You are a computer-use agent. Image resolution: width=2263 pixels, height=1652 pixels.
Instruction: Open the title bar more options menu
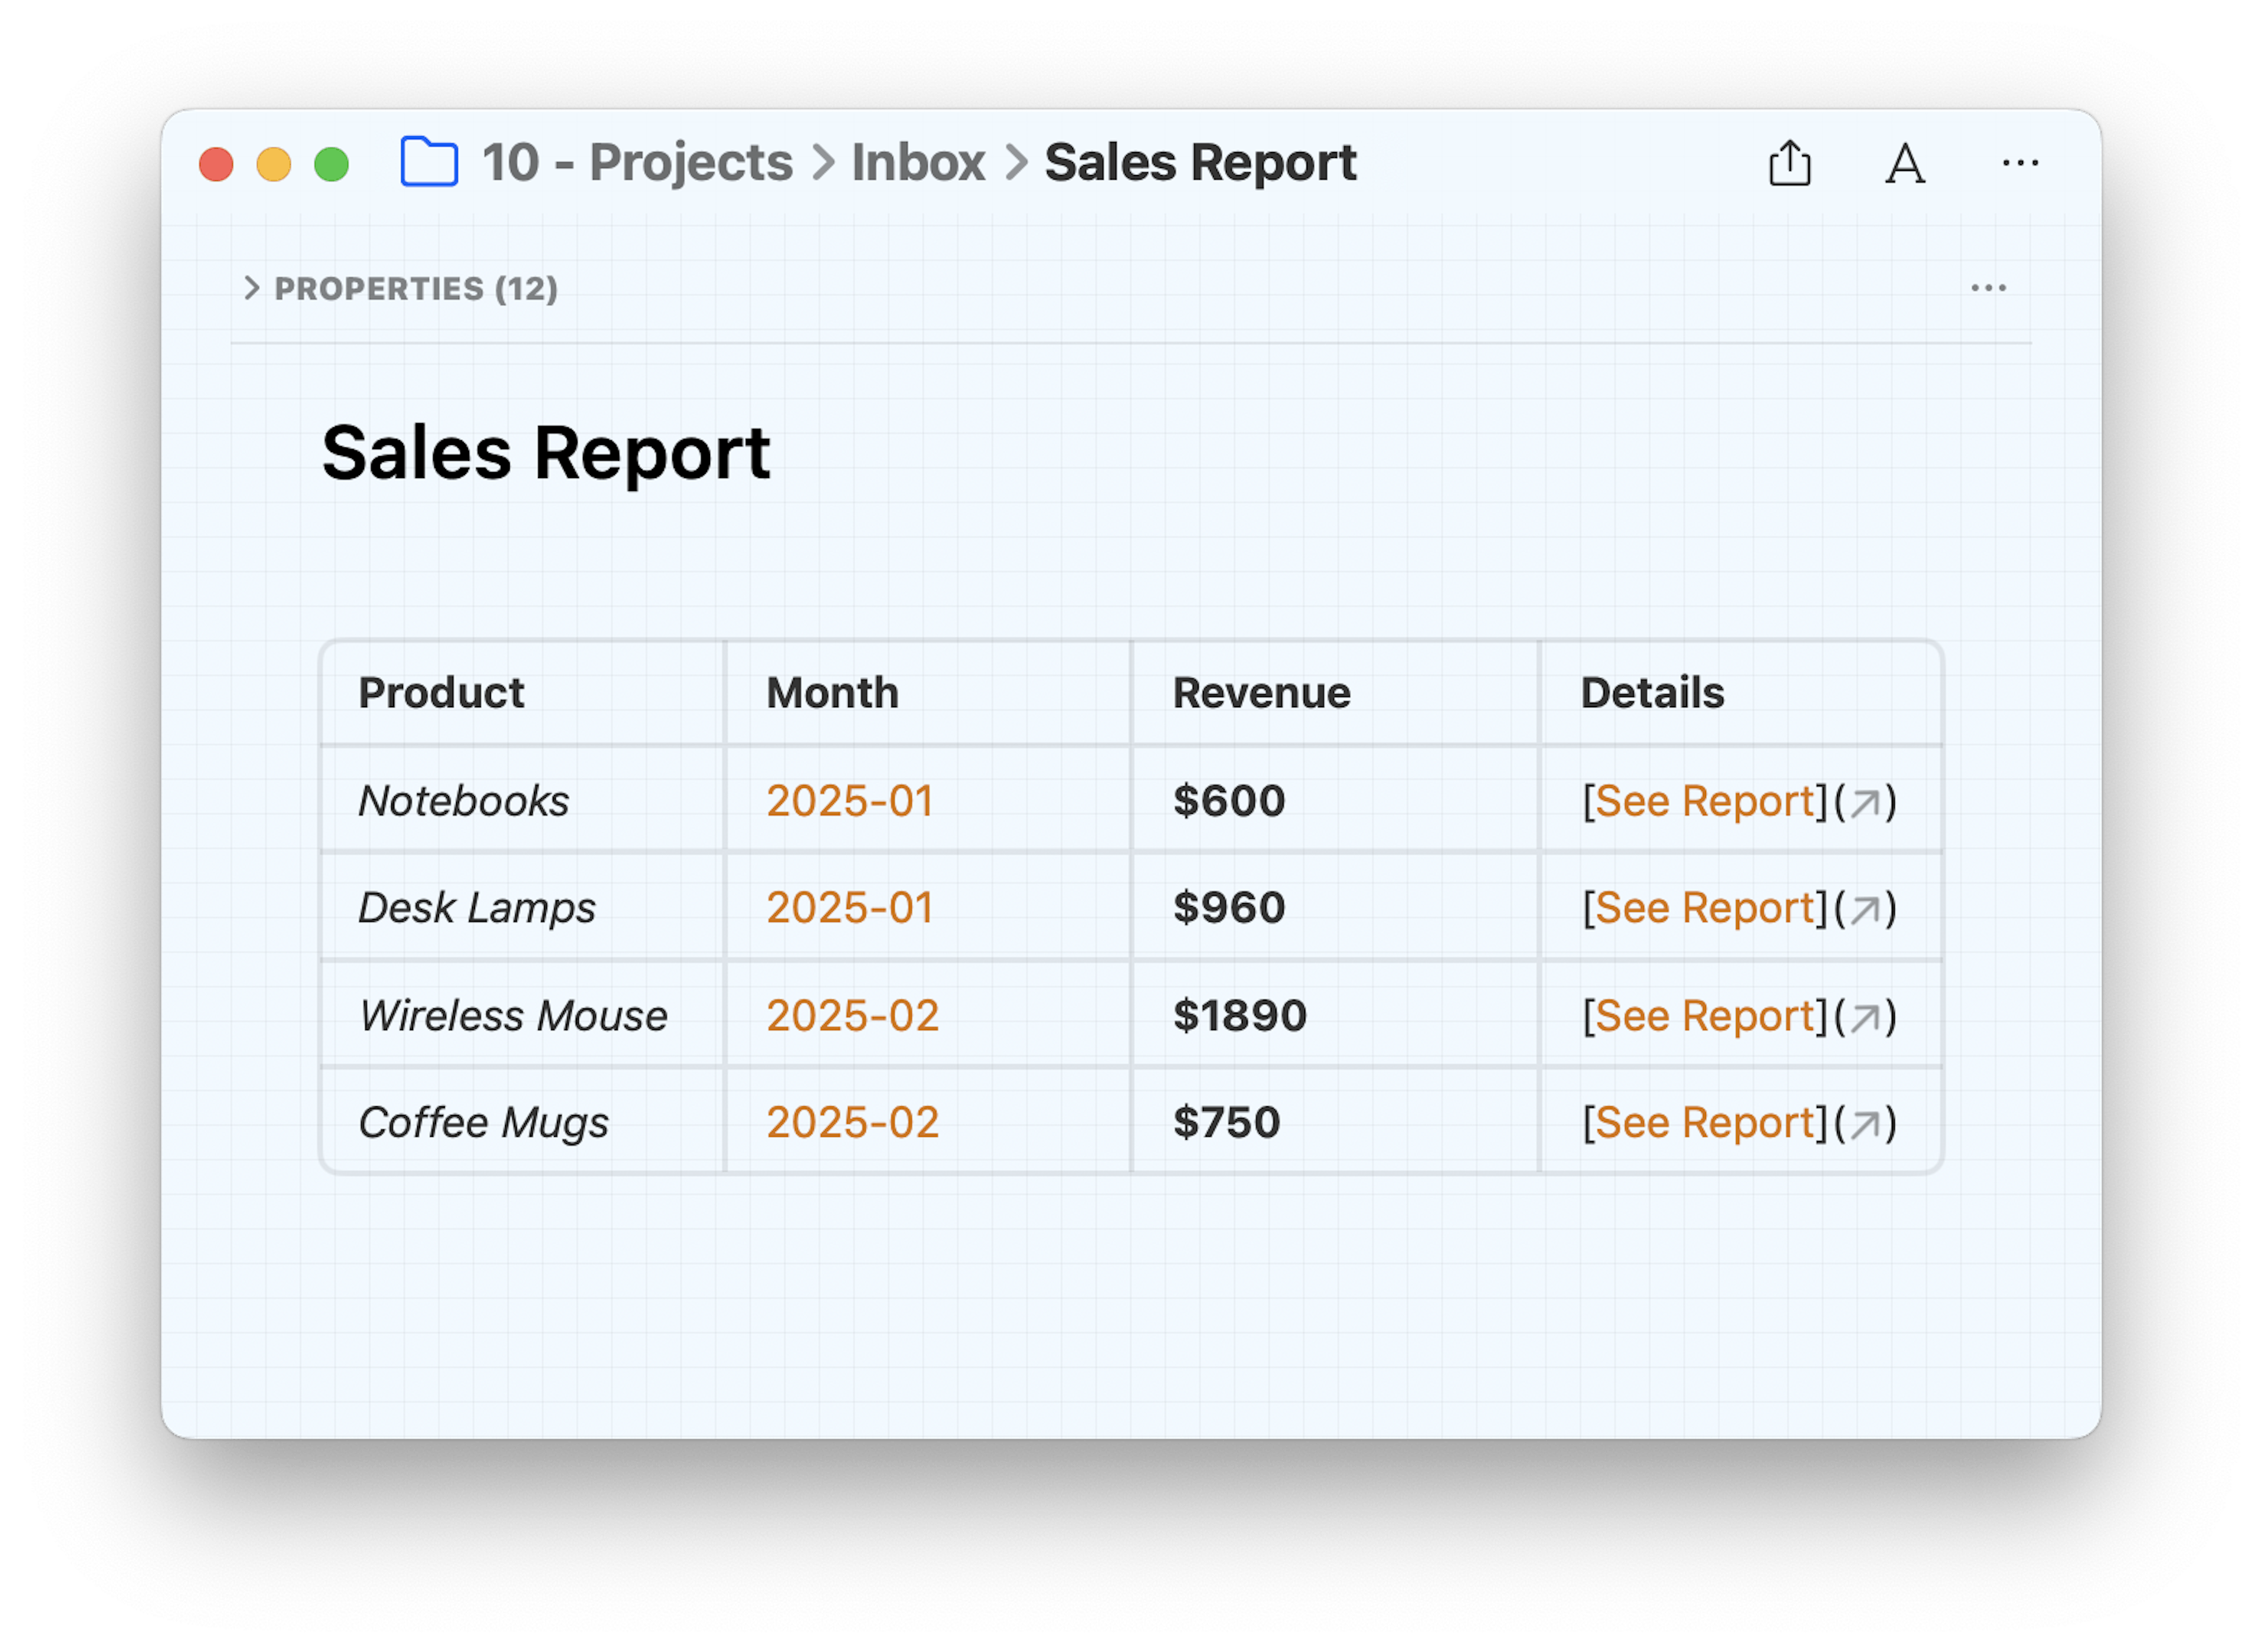(2020, 163)
